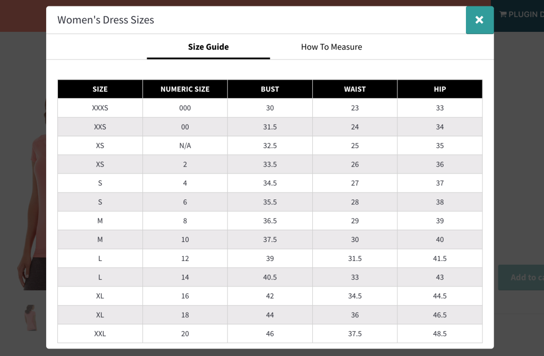Click the shopping cart icon beside PLUGIN
Screen dimensions: 544x356
pyautogui.click(x=503, y=14)
